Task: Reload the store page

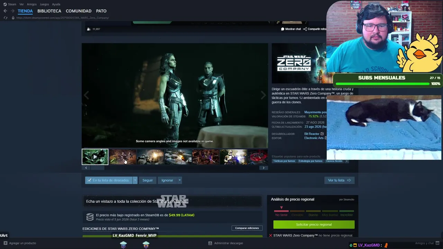Action: coord(5,18)
